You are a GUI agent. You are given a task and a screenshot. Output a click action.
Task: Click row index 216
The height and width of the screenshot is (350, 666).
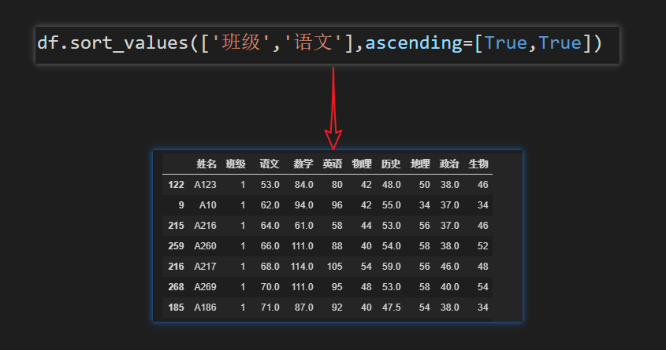coord(176,266)
